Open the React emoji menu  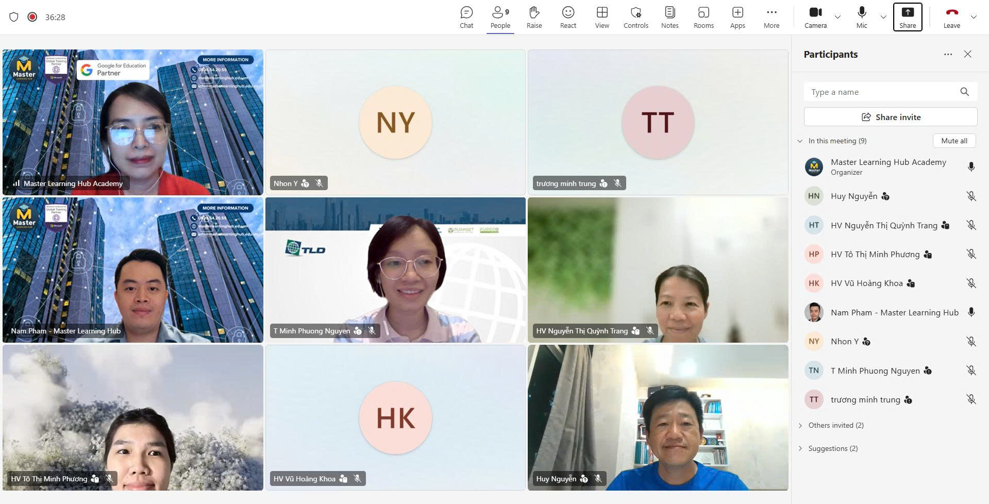click(568, 18)
